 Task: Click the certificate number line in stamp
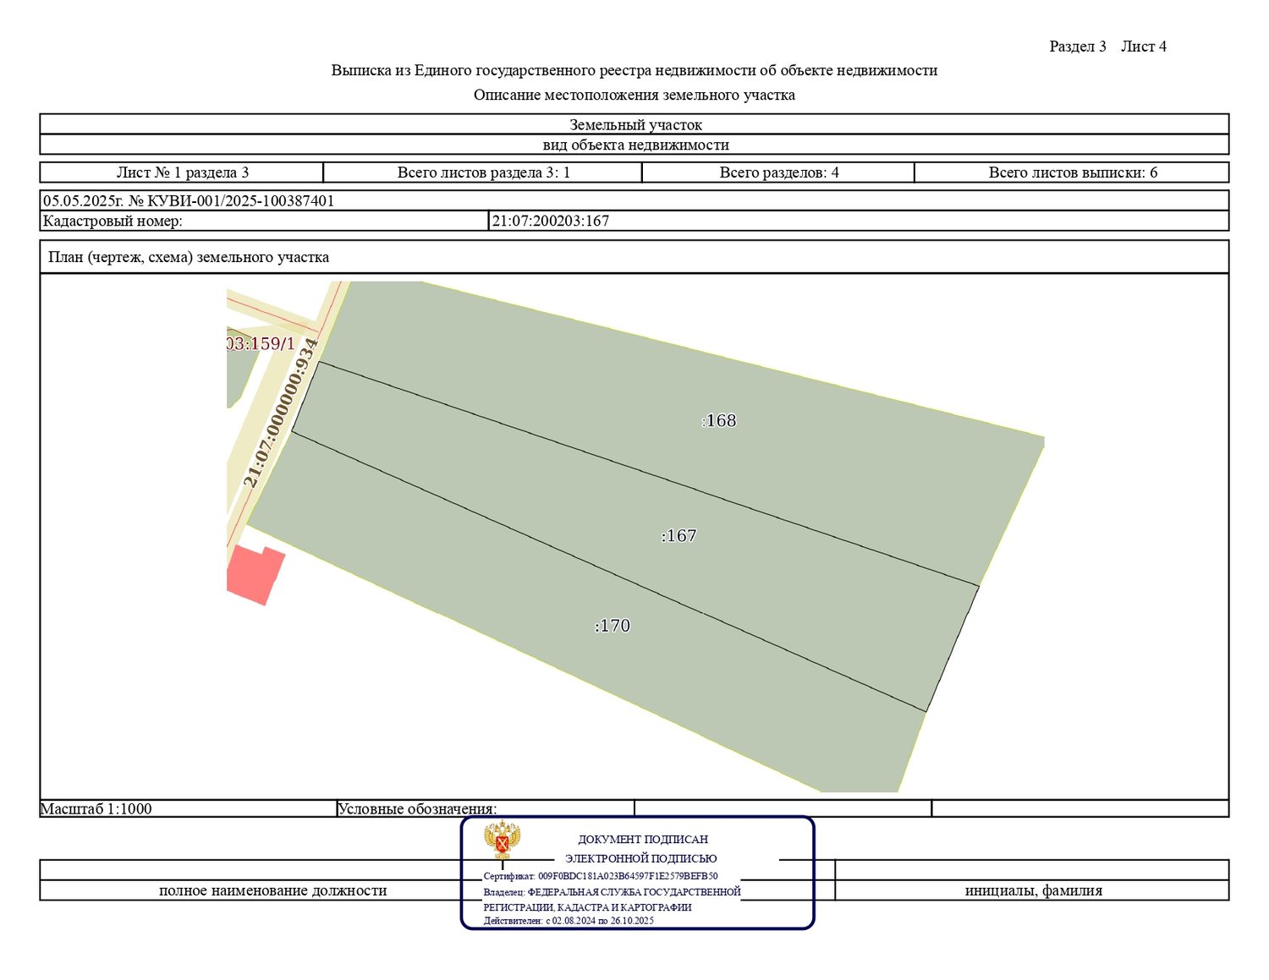click(x=601, y=877)
